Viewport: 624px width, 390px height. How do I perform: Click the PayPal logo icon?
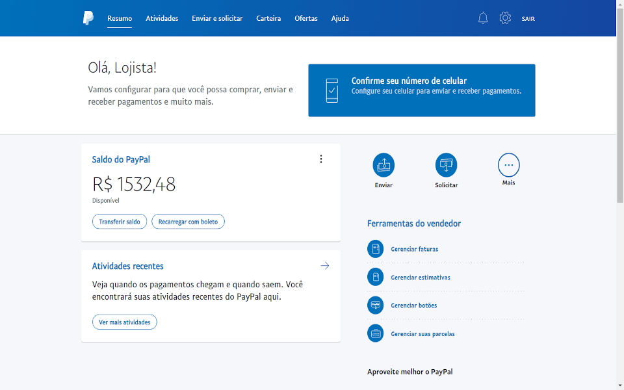(x=88, y=18)
